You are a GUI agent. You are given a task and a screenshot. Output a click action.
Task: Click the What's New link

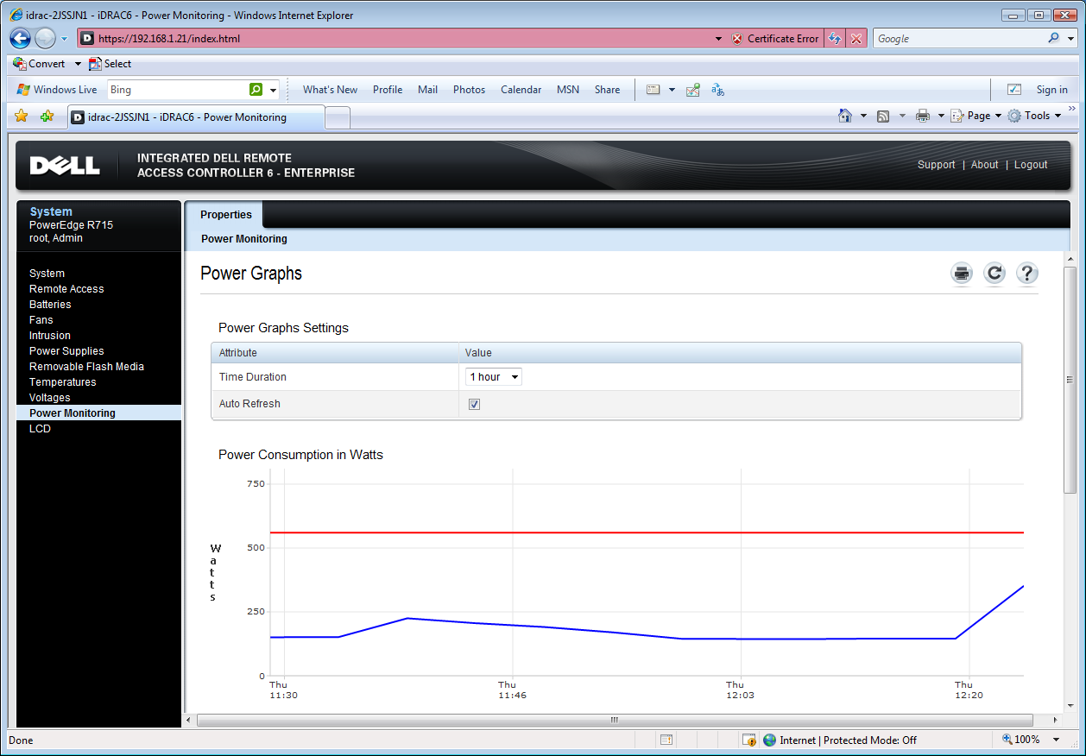click(330, 90)
